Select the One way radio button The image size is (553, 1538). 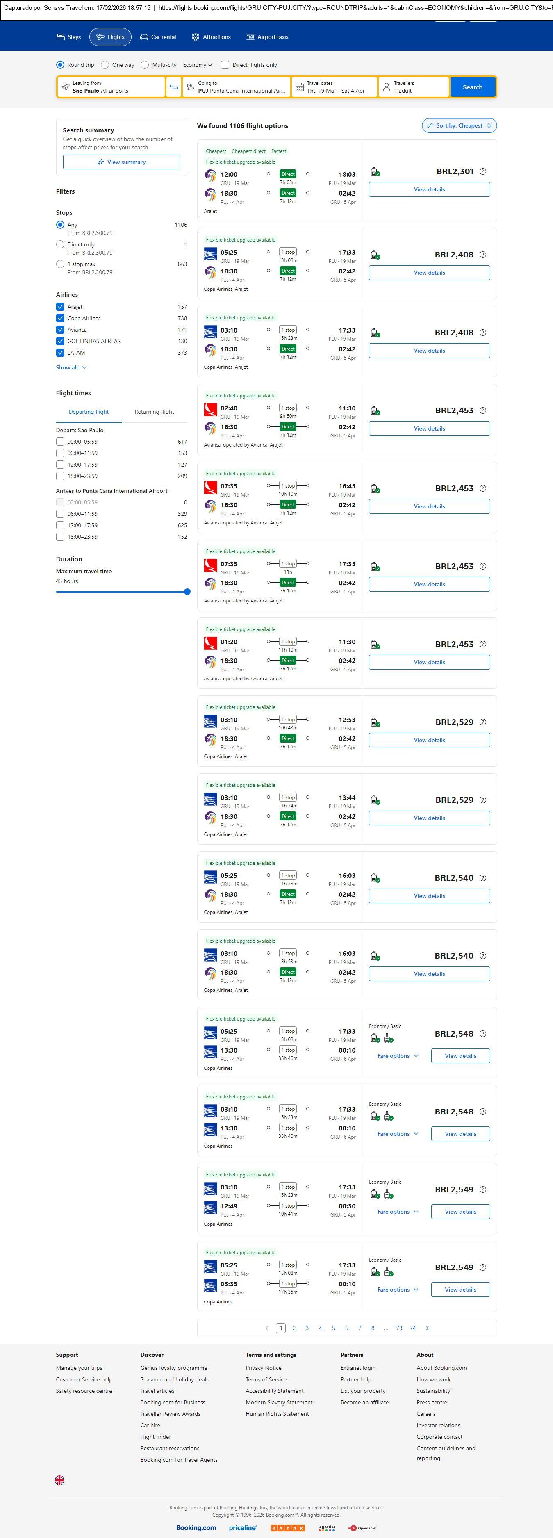(105, 65)
